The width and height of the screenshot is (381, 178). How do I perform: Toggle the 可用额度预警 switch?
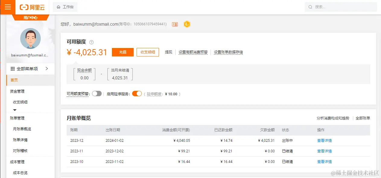(97, 94)
